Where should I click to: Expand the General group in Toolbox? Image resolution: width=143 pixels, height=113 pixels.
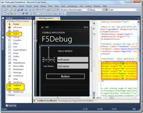click(x=7, y=95)
